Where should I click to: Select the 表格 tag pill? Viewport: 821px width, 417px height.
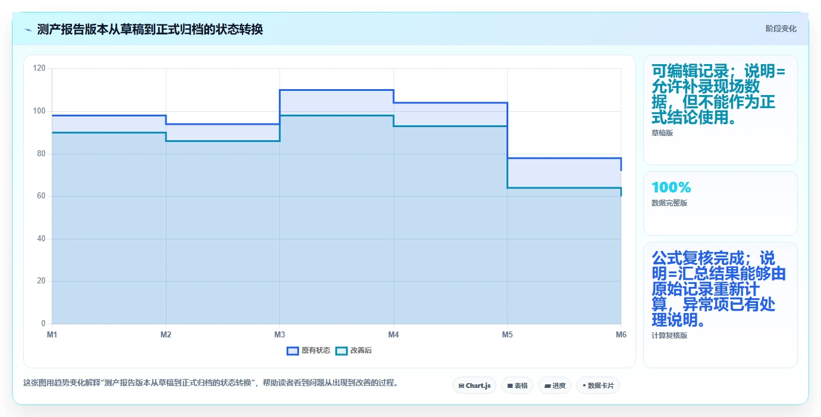click(517, 386)
